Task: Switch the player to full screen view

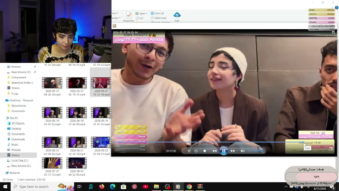Action: [x=331, y=149]
